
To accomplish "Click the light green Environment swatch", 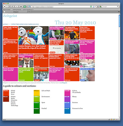I will (x=37, y=99).
